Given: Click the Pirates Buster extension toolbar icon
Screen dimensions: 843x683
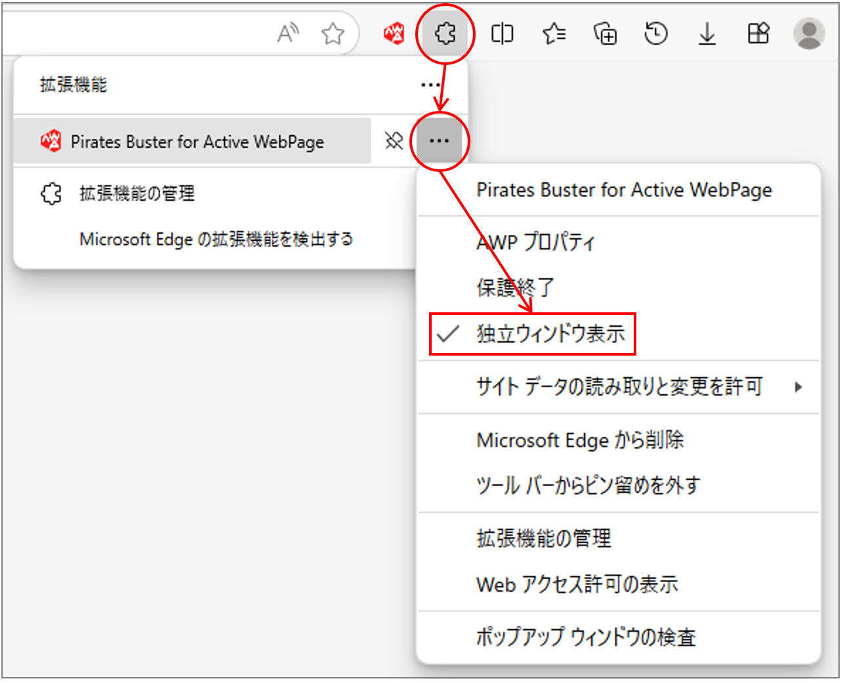Looking at the screenshot, I should [394, 33].
